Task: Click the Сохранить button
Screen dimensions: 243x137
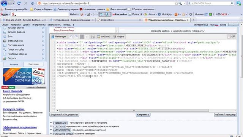Action: (x=143, y=115)
